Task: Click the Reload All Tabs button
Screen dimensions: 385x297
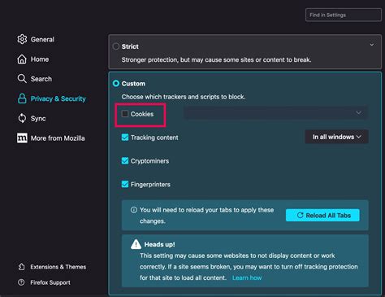Action: pyautogui.click(x=322, y=215)
